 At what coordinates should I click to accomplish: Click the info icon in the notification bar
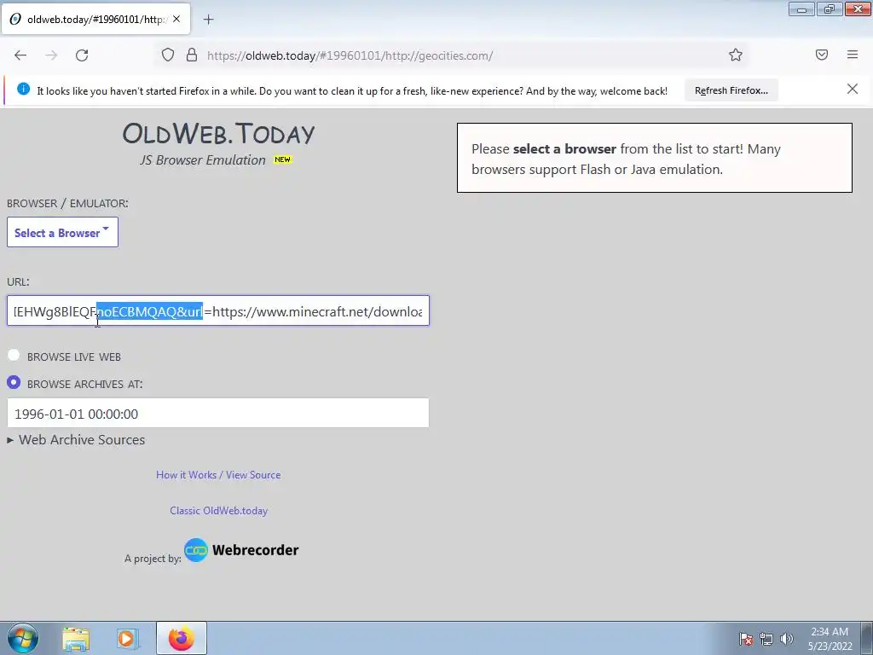click(x=23, y=89)
